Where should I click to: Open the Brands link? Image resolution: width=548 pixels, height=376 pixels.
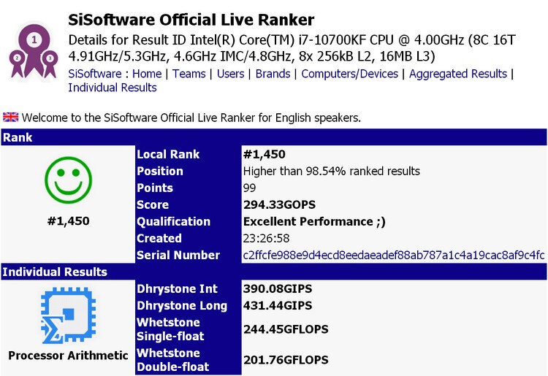pos(273,74)
